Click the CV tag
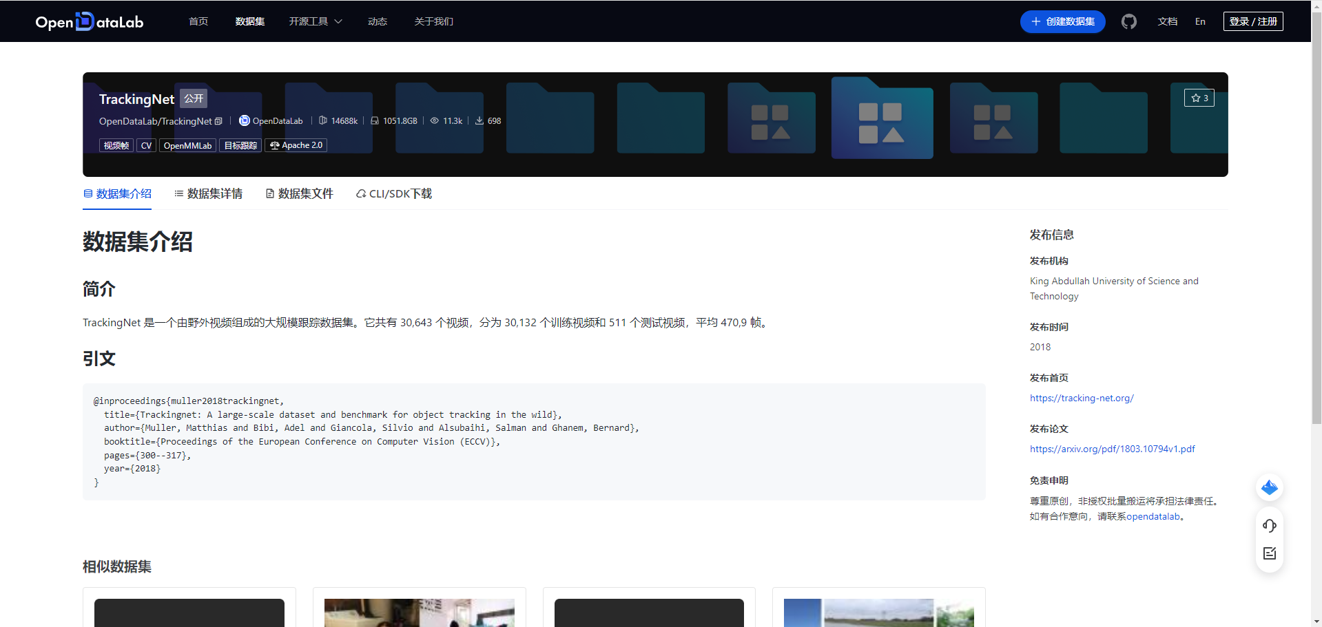This screenshot has height=627, width=1322. pos(146,145)
